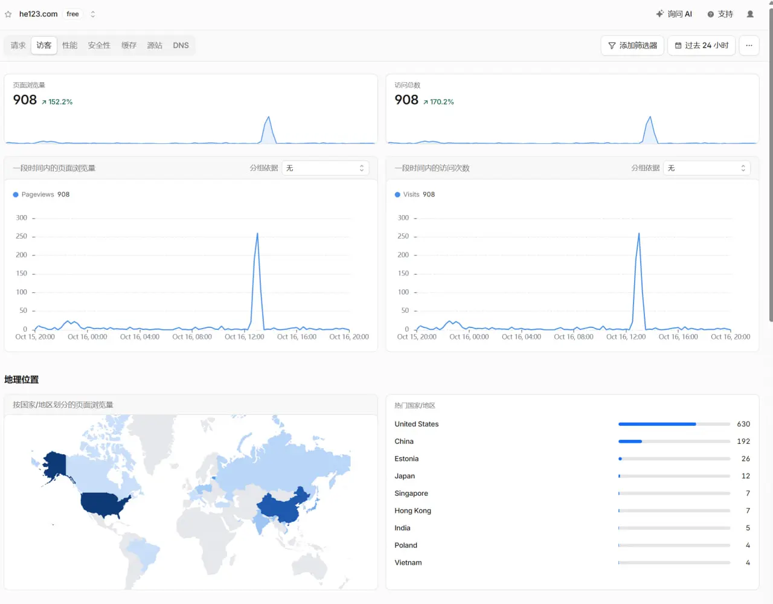
Task: Switch to the DNS tab
Action: tap(181, 45)
